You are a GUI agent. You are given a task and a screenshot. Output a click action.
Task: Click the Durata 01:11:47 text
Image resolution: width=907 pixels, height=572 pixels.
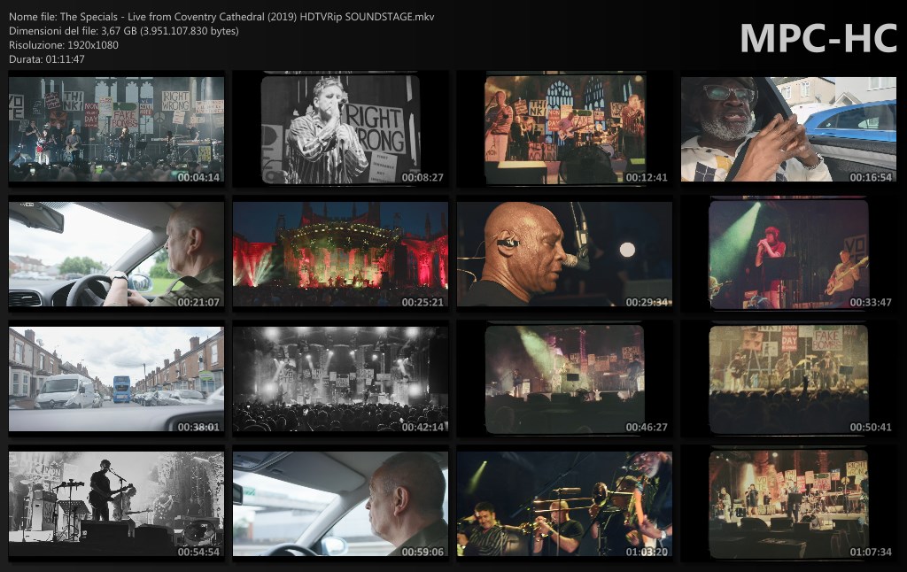(47, 58)
